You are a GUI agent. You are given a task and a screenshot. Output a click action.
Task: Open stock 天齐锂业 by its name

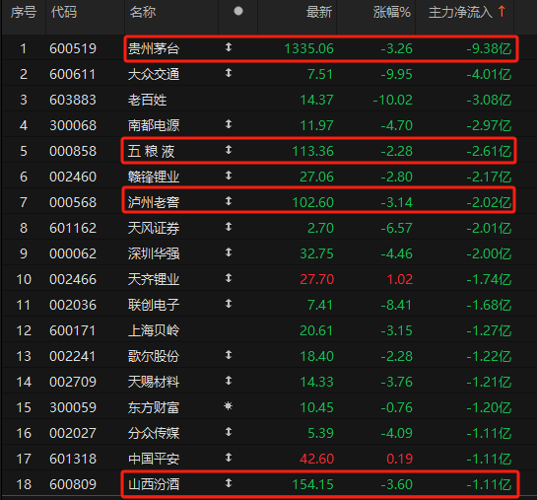click(x=154, y=279)
